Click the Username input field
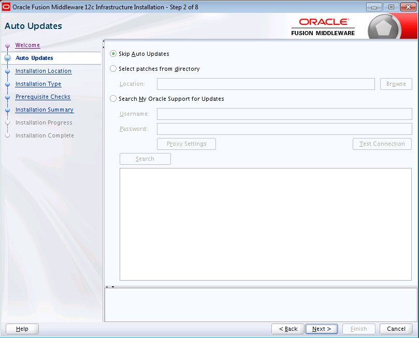The height and width of the screenshot is (338, 419). (284, 114)
